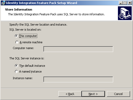
Task: Close the Setup Wizard window
Action: coord(130,3)
